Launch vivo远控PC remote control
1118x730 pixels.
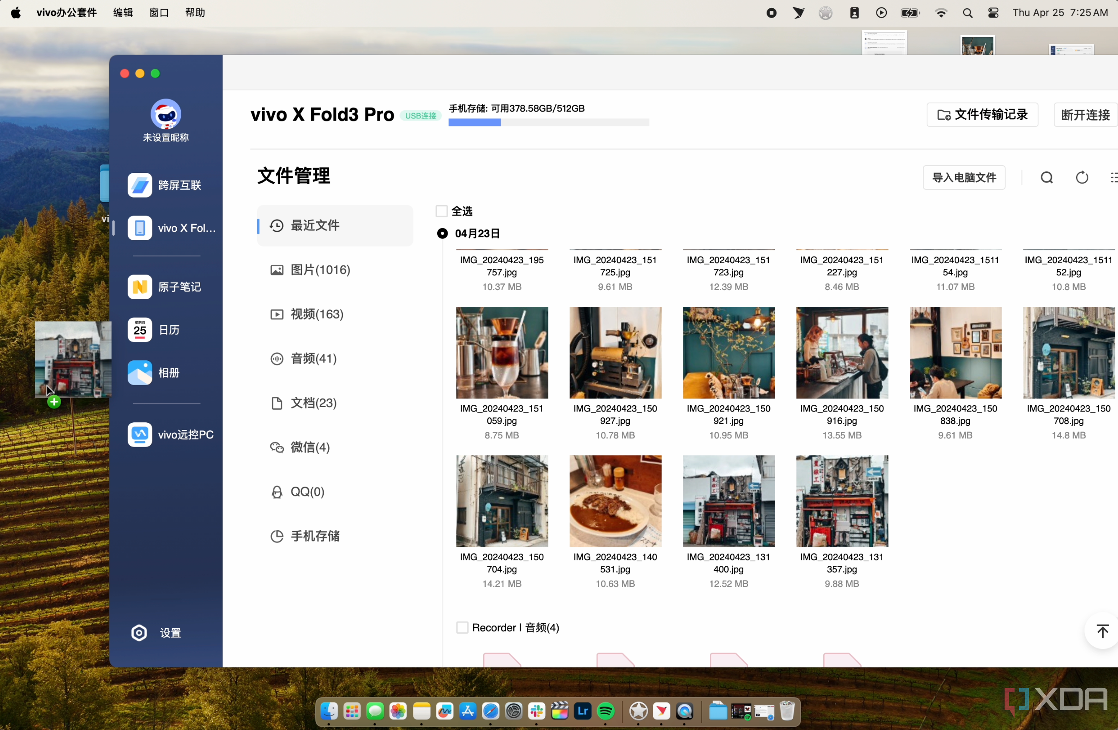tap(171, 435)
